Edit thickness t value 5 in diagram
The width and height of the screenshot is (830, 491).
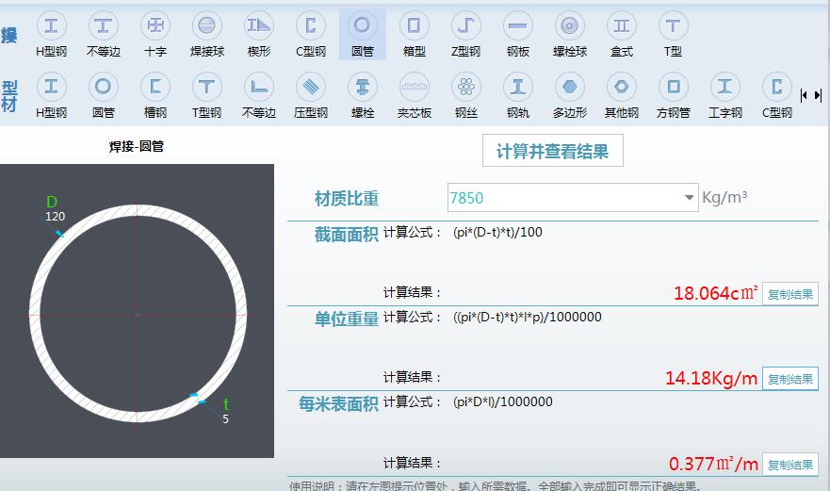tap(225, 419)
